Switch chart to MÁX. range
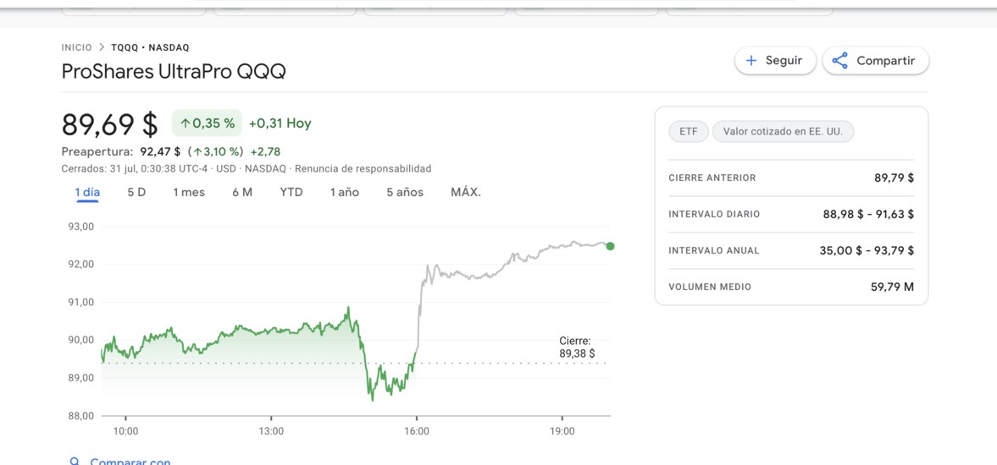Image resolution: width=997 pixels, height=465 pixels. (466, 192)
